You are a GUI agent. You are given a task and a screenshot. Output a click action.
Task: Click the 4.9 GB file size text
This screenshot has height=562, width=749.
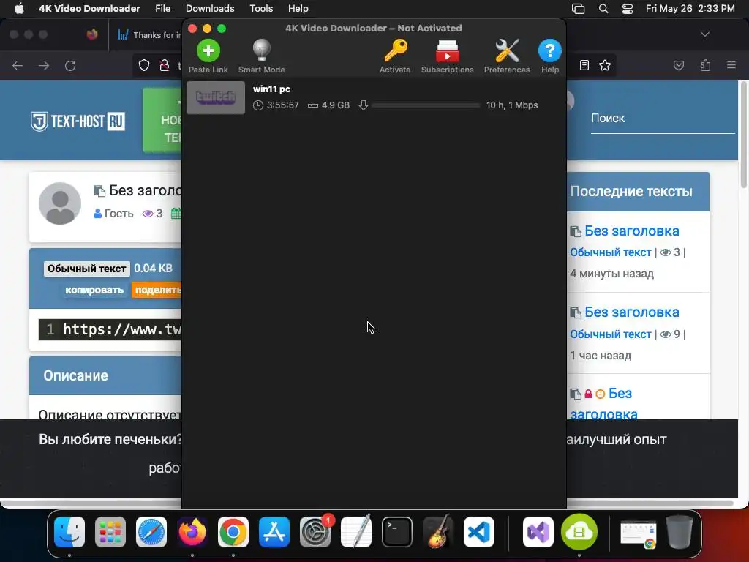click(335, 105)
